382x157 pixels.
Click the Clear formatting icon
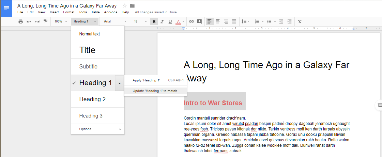tap(300, 21)
